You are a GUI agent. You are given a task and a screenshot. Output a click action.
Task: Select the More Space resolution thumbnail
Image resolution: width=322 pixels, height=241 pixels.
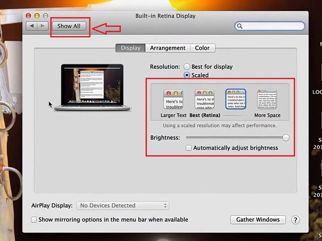267,99
